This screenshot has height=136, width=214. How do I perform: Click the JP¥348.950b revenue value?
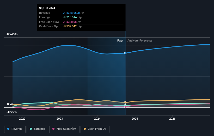[x=71, y=13]
